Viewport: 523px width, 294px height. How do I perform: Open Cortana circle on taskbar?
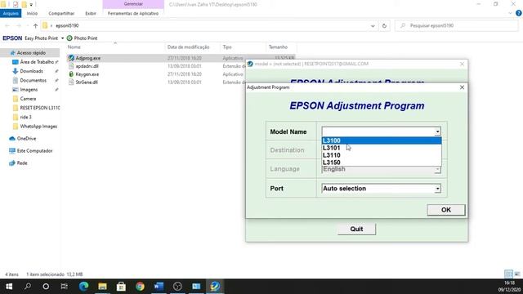pos(46,287)
